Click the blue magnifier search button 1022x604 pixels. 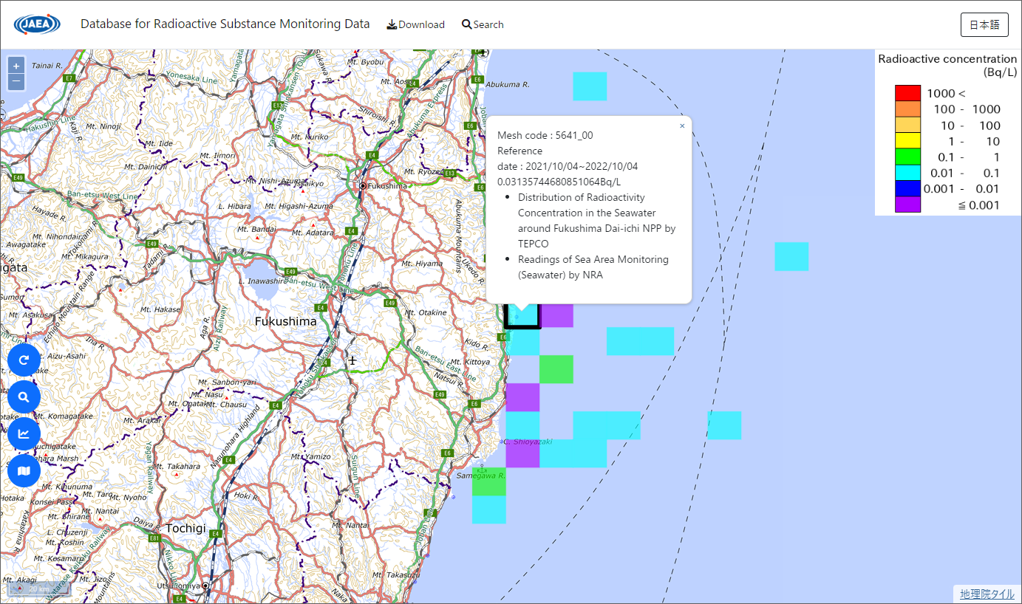coord(24,397)
